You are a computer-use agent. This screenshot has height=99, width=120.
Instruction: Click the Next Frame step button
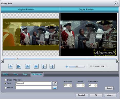point(19,66)
